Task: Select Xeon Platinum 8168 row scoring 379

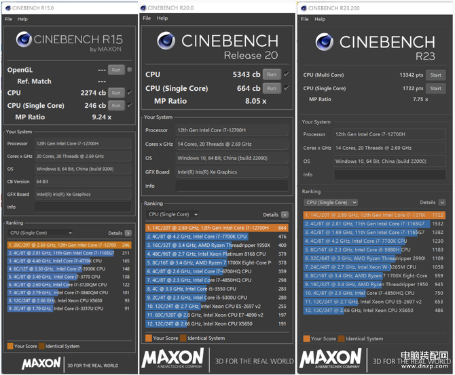Action: (217, 254)
